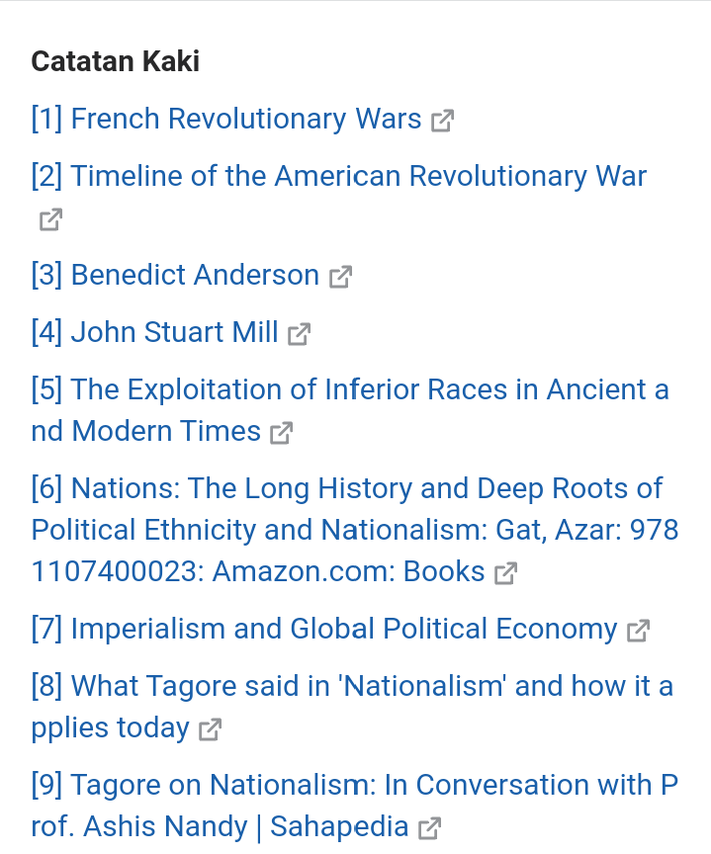Viewport: 711px width, 854px height.
Task: Click external link icon beside John Stuart Mill
Action: [299, 334]
